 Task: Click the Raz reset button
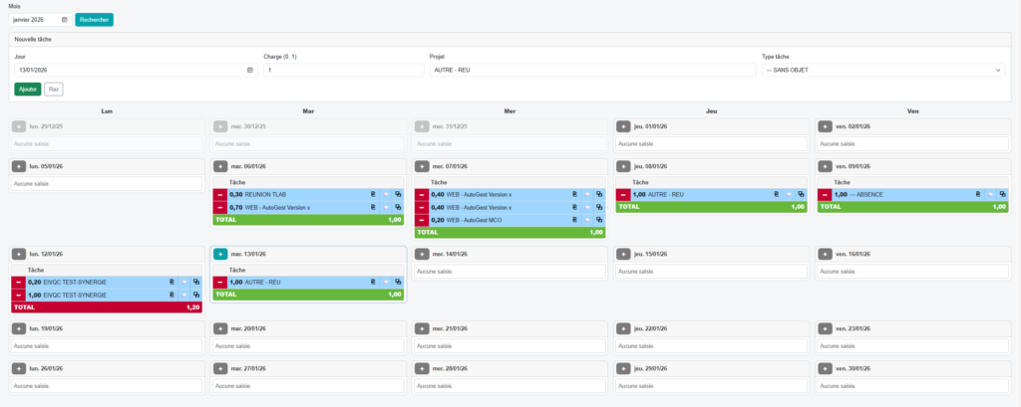[x=54, y=89]
